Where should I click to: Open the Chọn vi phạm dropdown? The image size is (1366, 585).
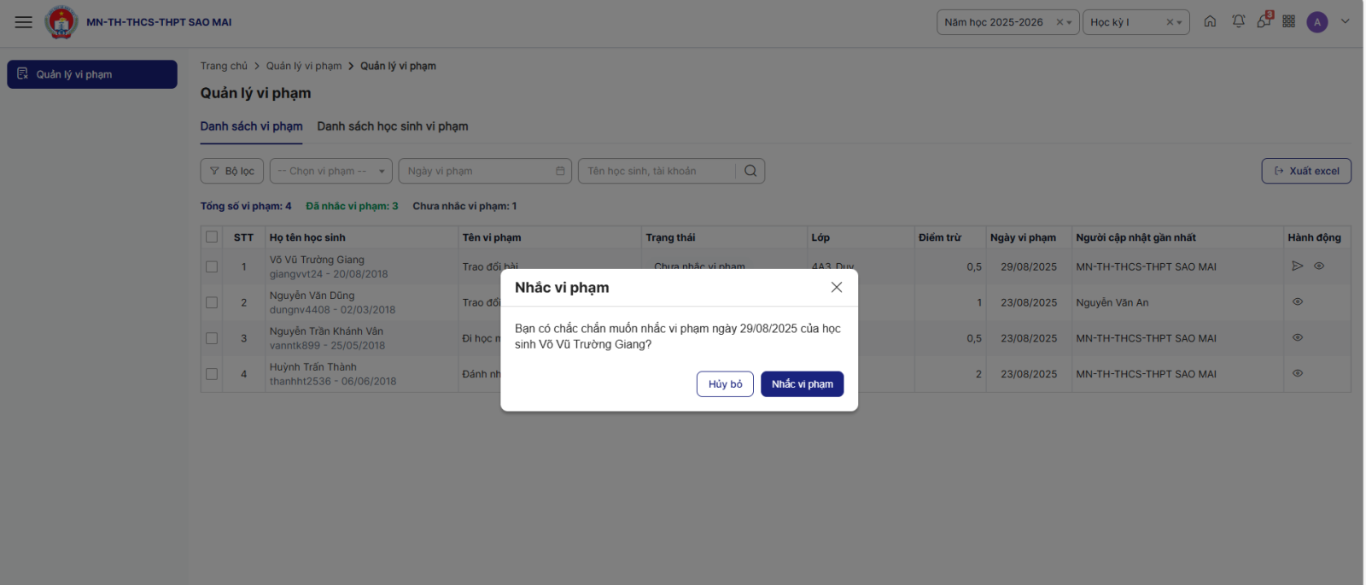[331, 171]
